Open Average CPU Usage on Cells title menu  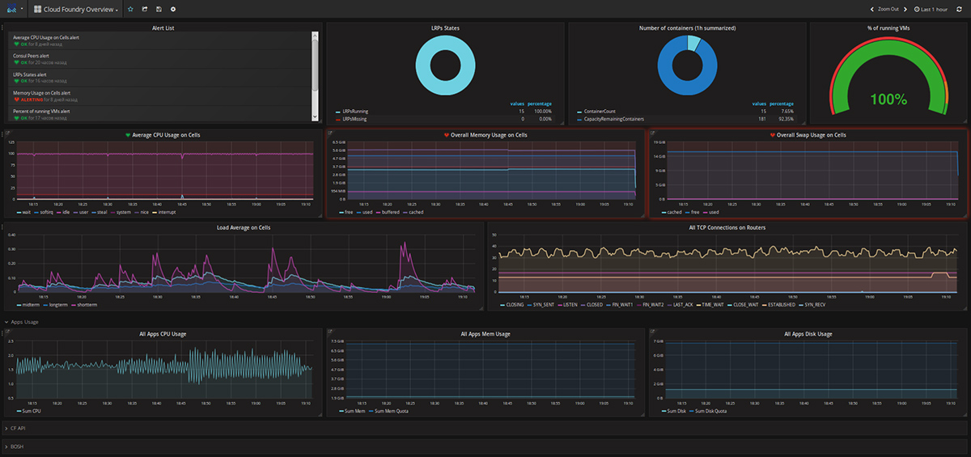tap(166, 134)
